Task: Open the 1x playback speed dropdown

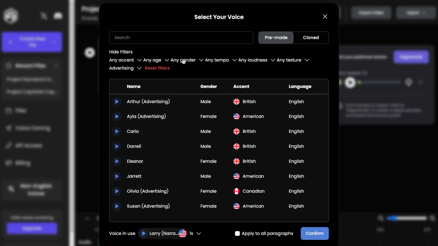Action: tap(195, 233)
